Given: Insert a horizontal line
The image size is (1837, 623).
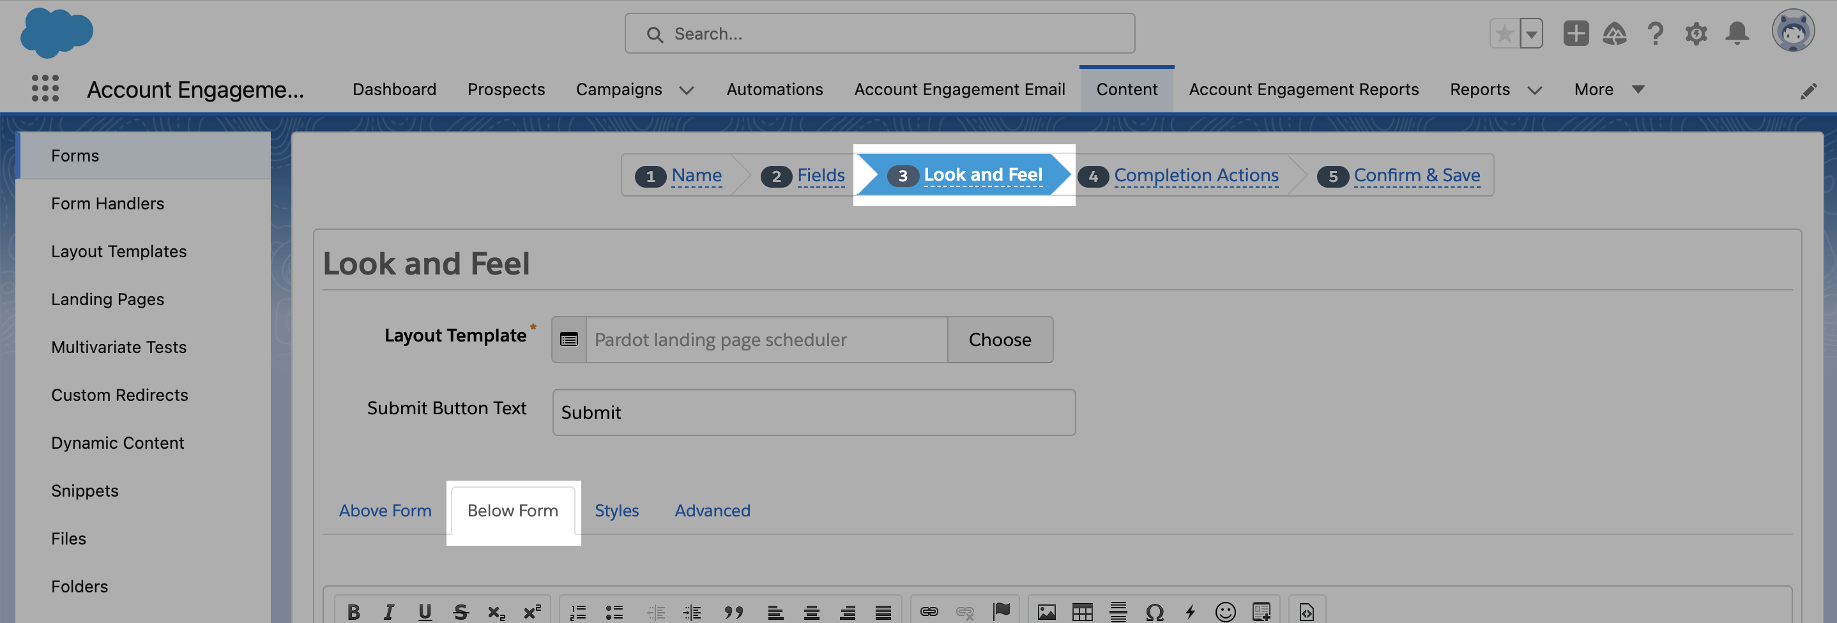Looking at the screenshot, I should point(1118,612).
